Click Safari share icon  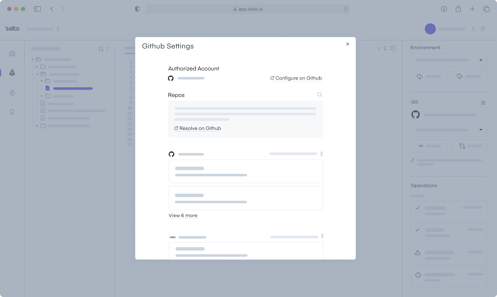(x=458, y=9)
